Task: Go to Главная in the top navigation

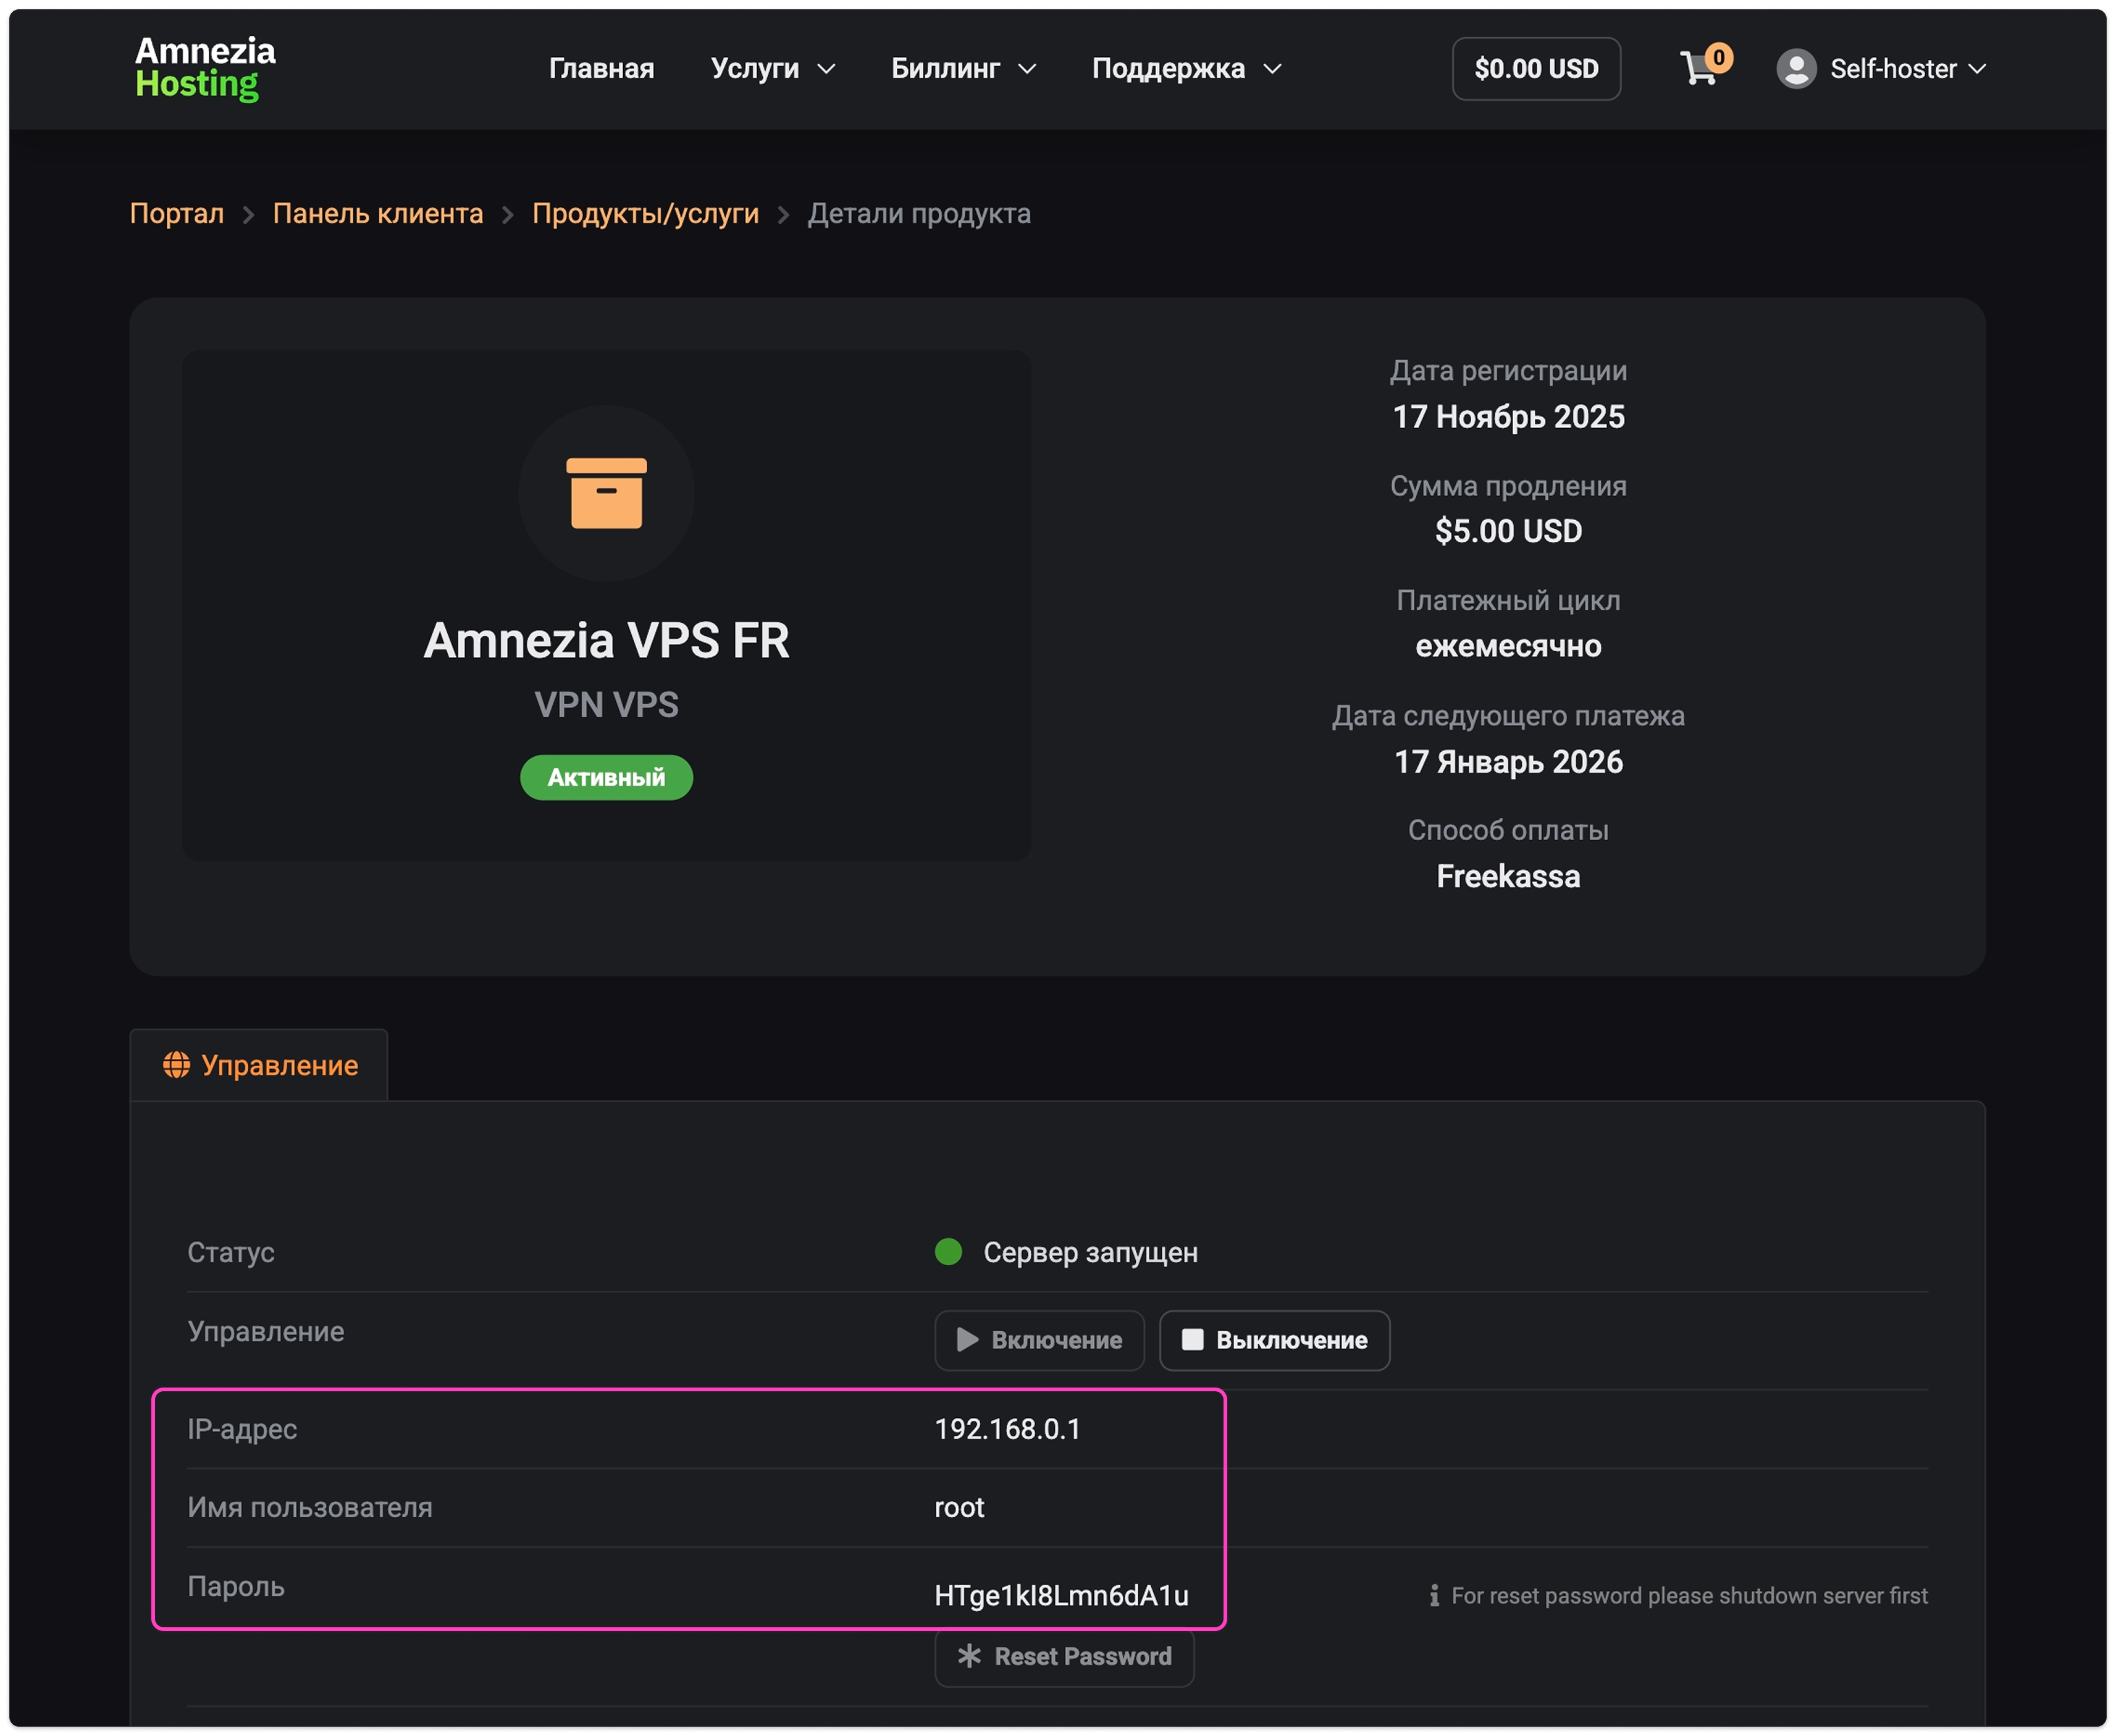Action: (x=601, y=69)
